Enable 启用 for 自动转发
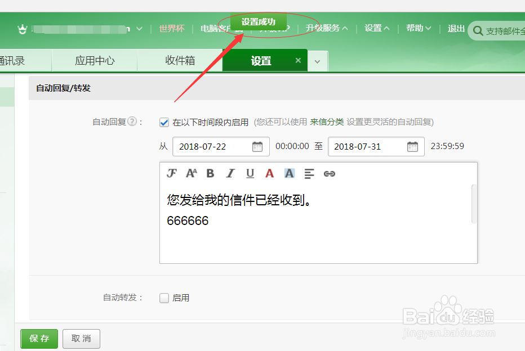Screen dimensions: 525x351 [163, 298]
